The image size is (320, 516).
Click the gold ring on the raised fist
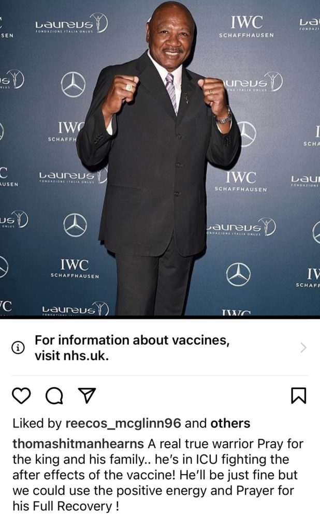pyautogui.click(x=129, y=87)
